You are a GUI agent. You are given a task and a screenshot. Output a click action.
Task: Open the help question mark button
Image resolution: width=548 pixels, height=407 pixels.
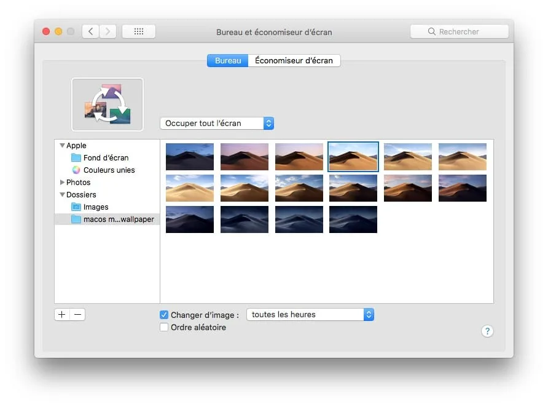coord(487,331)
